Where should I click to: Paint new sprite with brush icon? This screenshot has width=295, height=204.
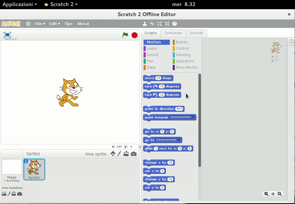point(119,154)
